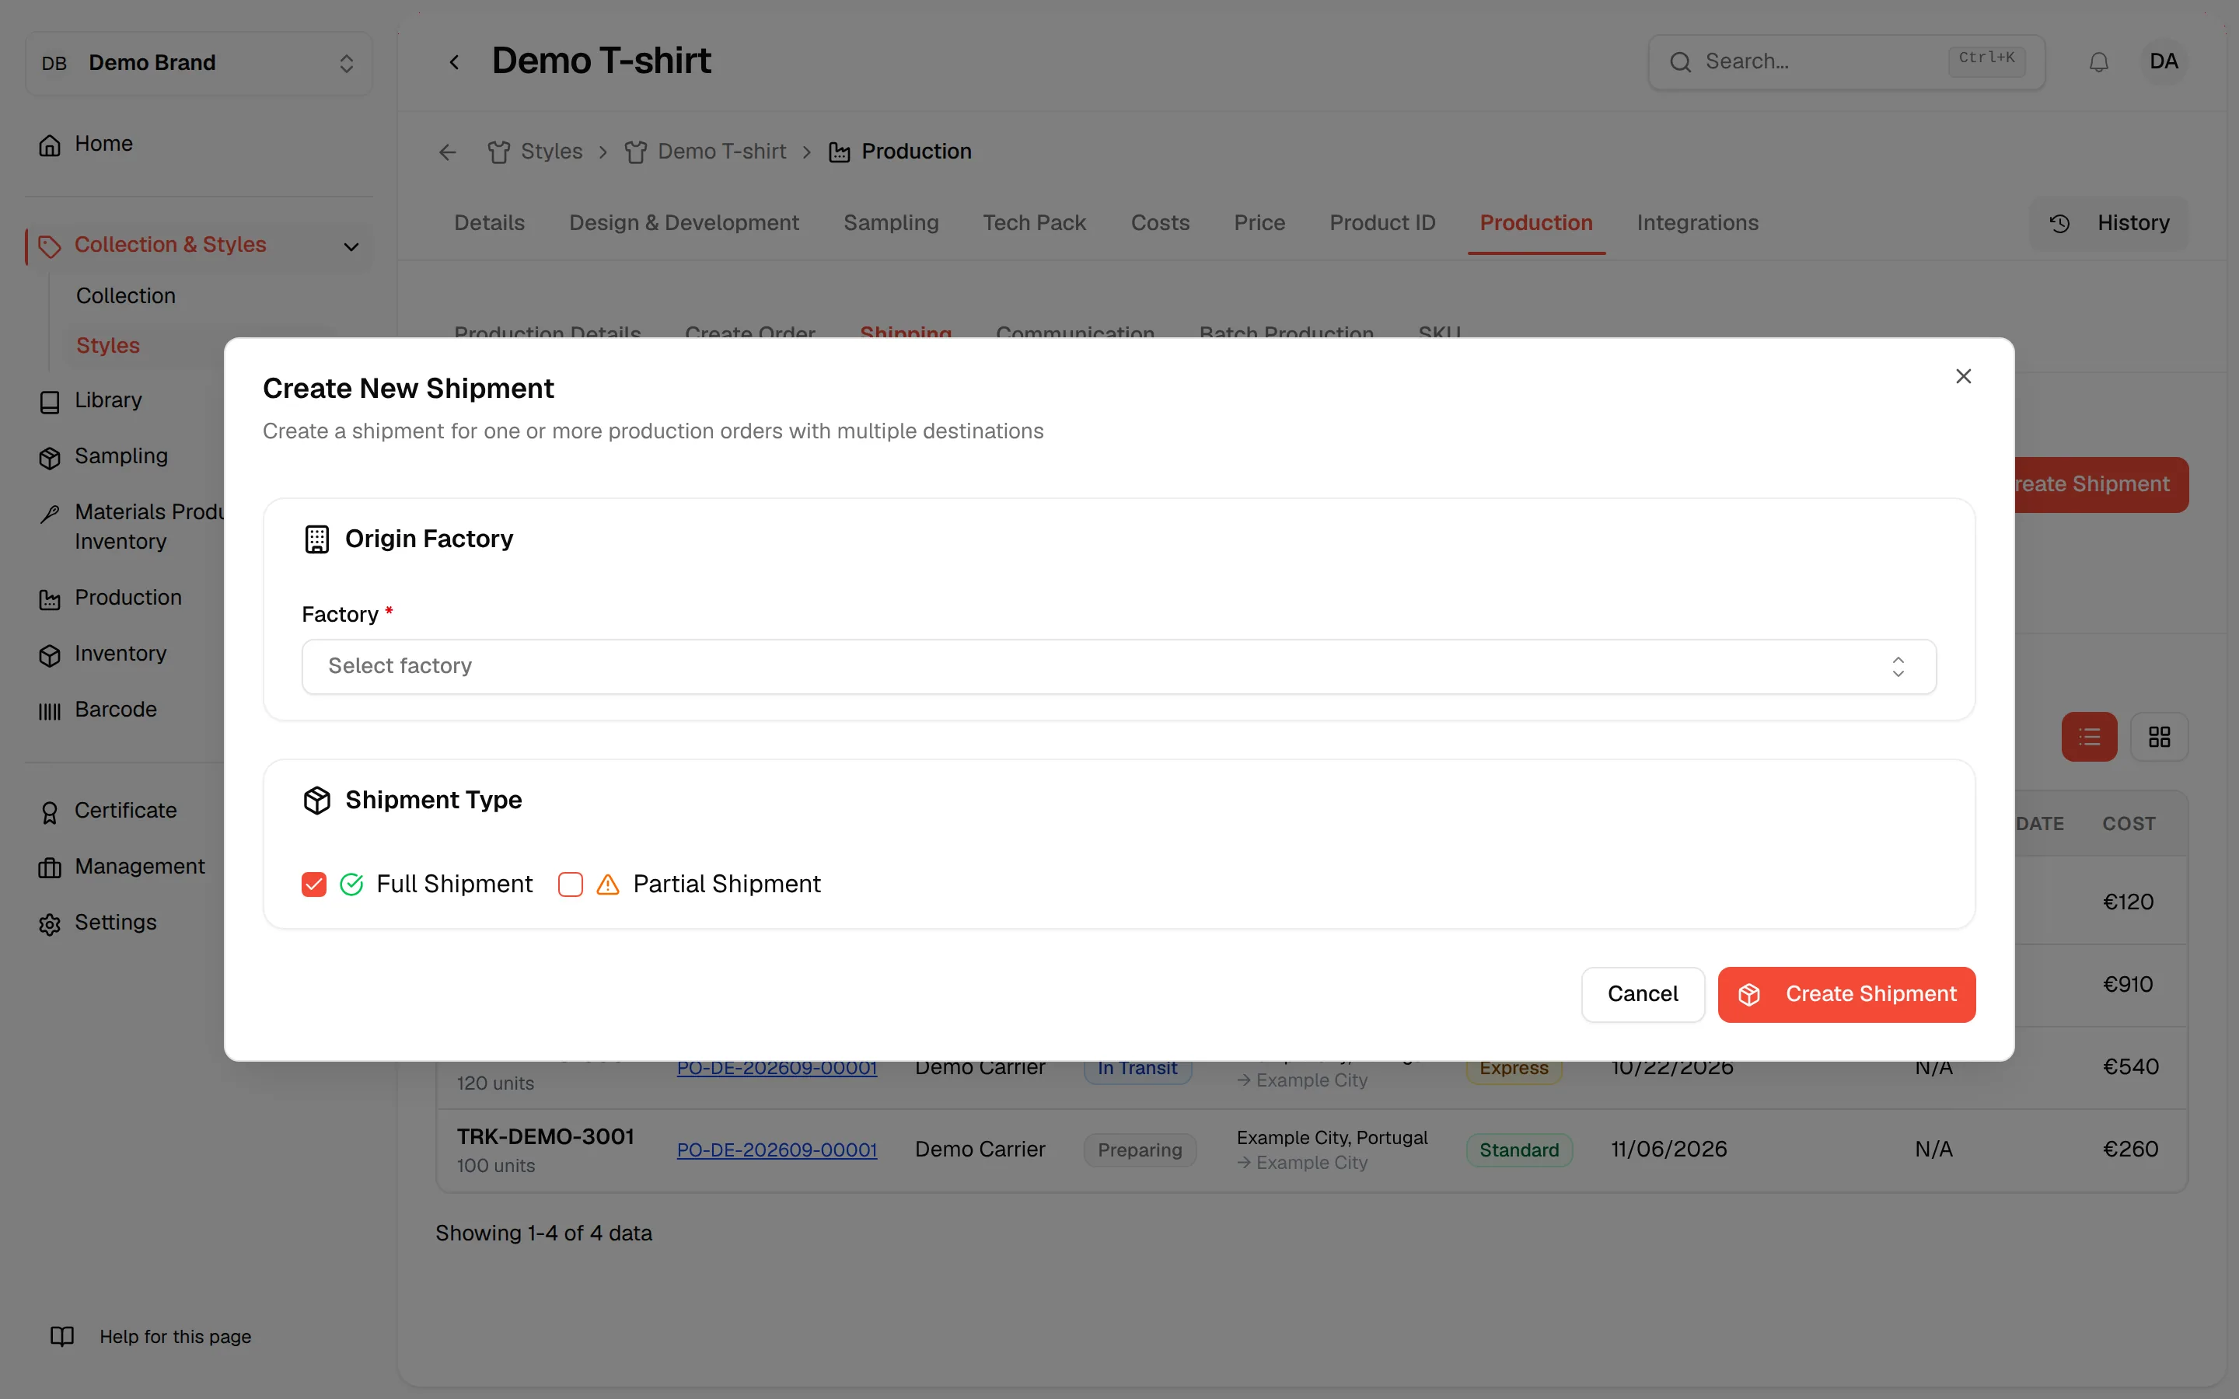Open Settings gear in the sidebar

click(50, 924)
